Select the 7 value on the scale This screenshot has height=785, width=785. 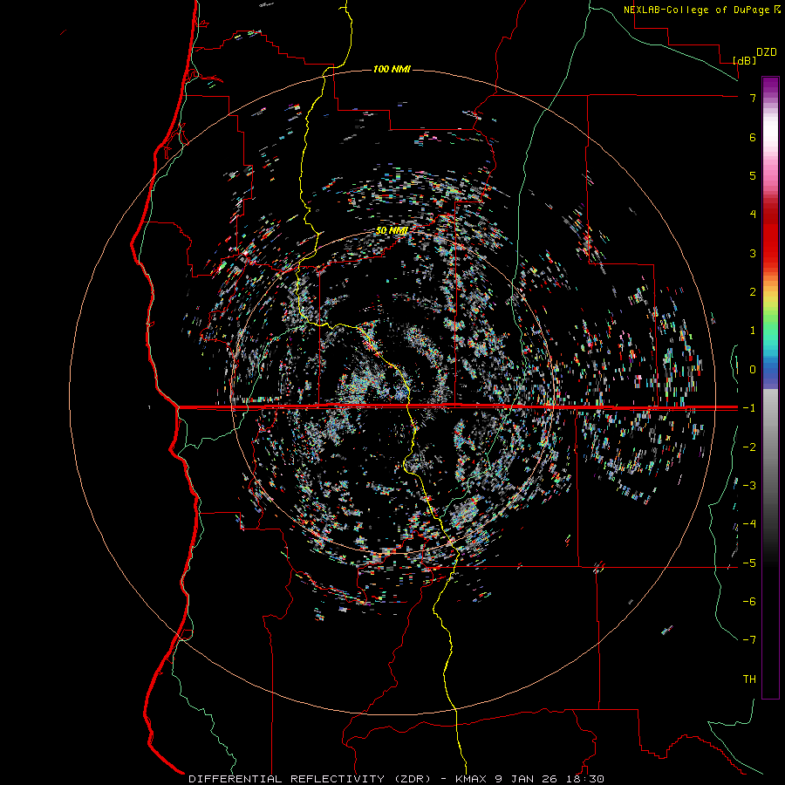(753, 98)
